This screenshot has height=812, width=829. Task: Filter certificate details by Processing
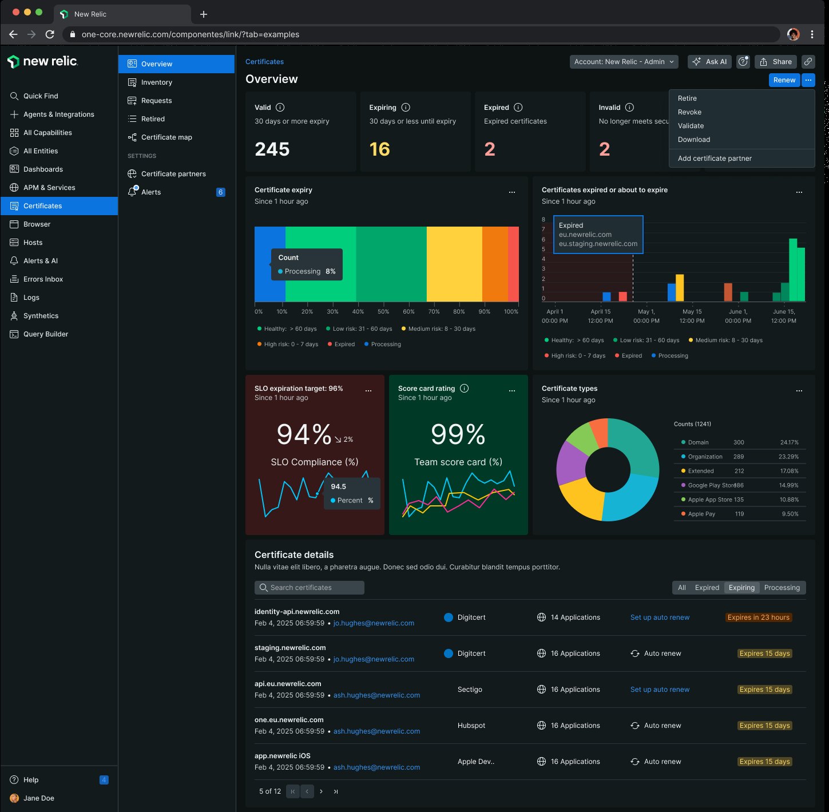(x=782, y=588)
